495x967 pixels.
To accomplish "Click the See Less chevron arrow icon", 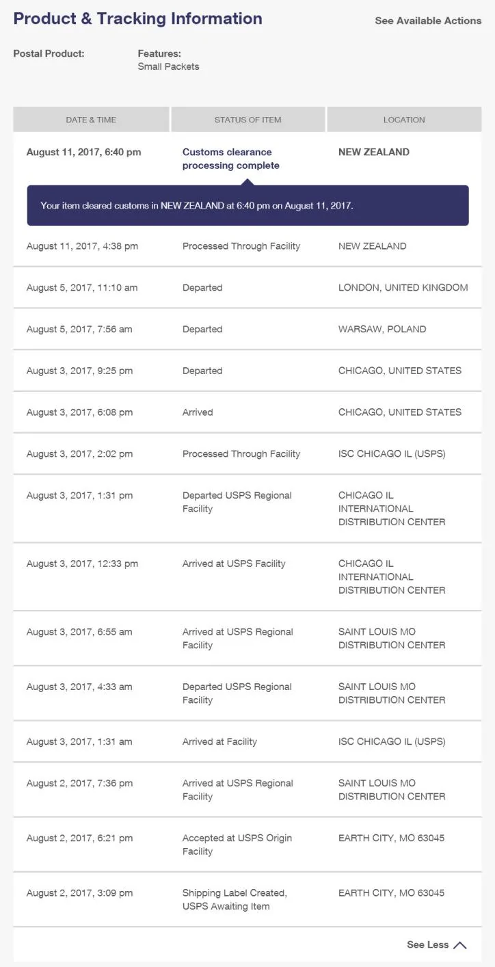I will point(460,945).
